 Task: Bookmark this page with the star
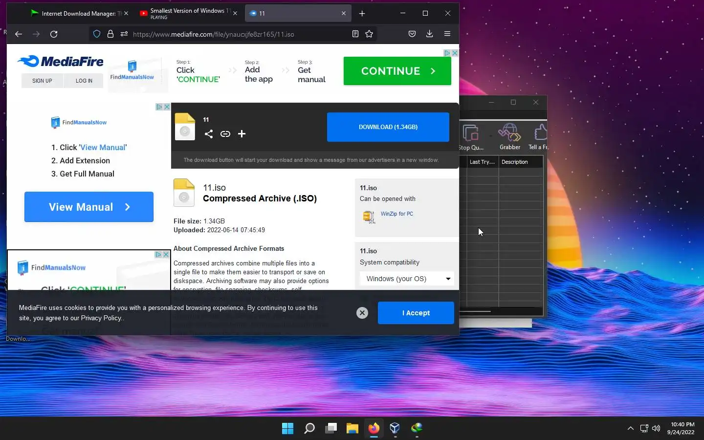coord(369,34)
